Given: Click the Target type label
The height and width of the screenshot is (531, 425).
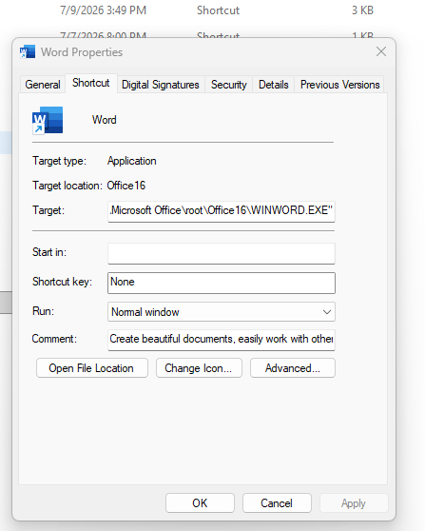Looking at the screenshot, I should (60, 161).
